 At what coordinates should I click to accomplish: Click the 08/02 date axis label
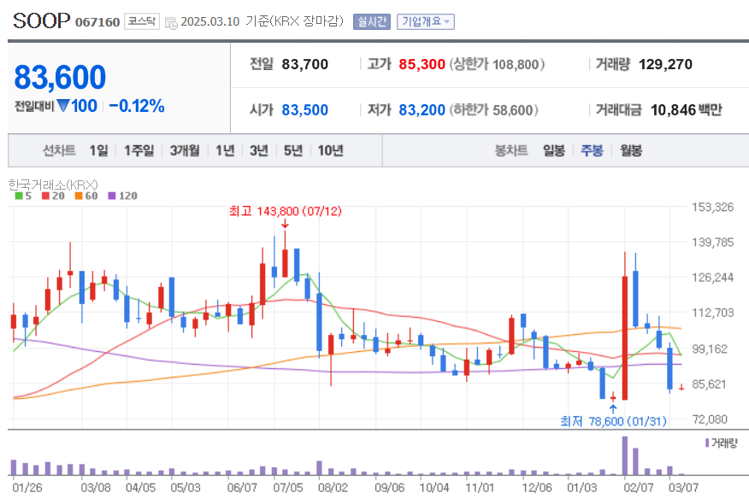point(333,488)
